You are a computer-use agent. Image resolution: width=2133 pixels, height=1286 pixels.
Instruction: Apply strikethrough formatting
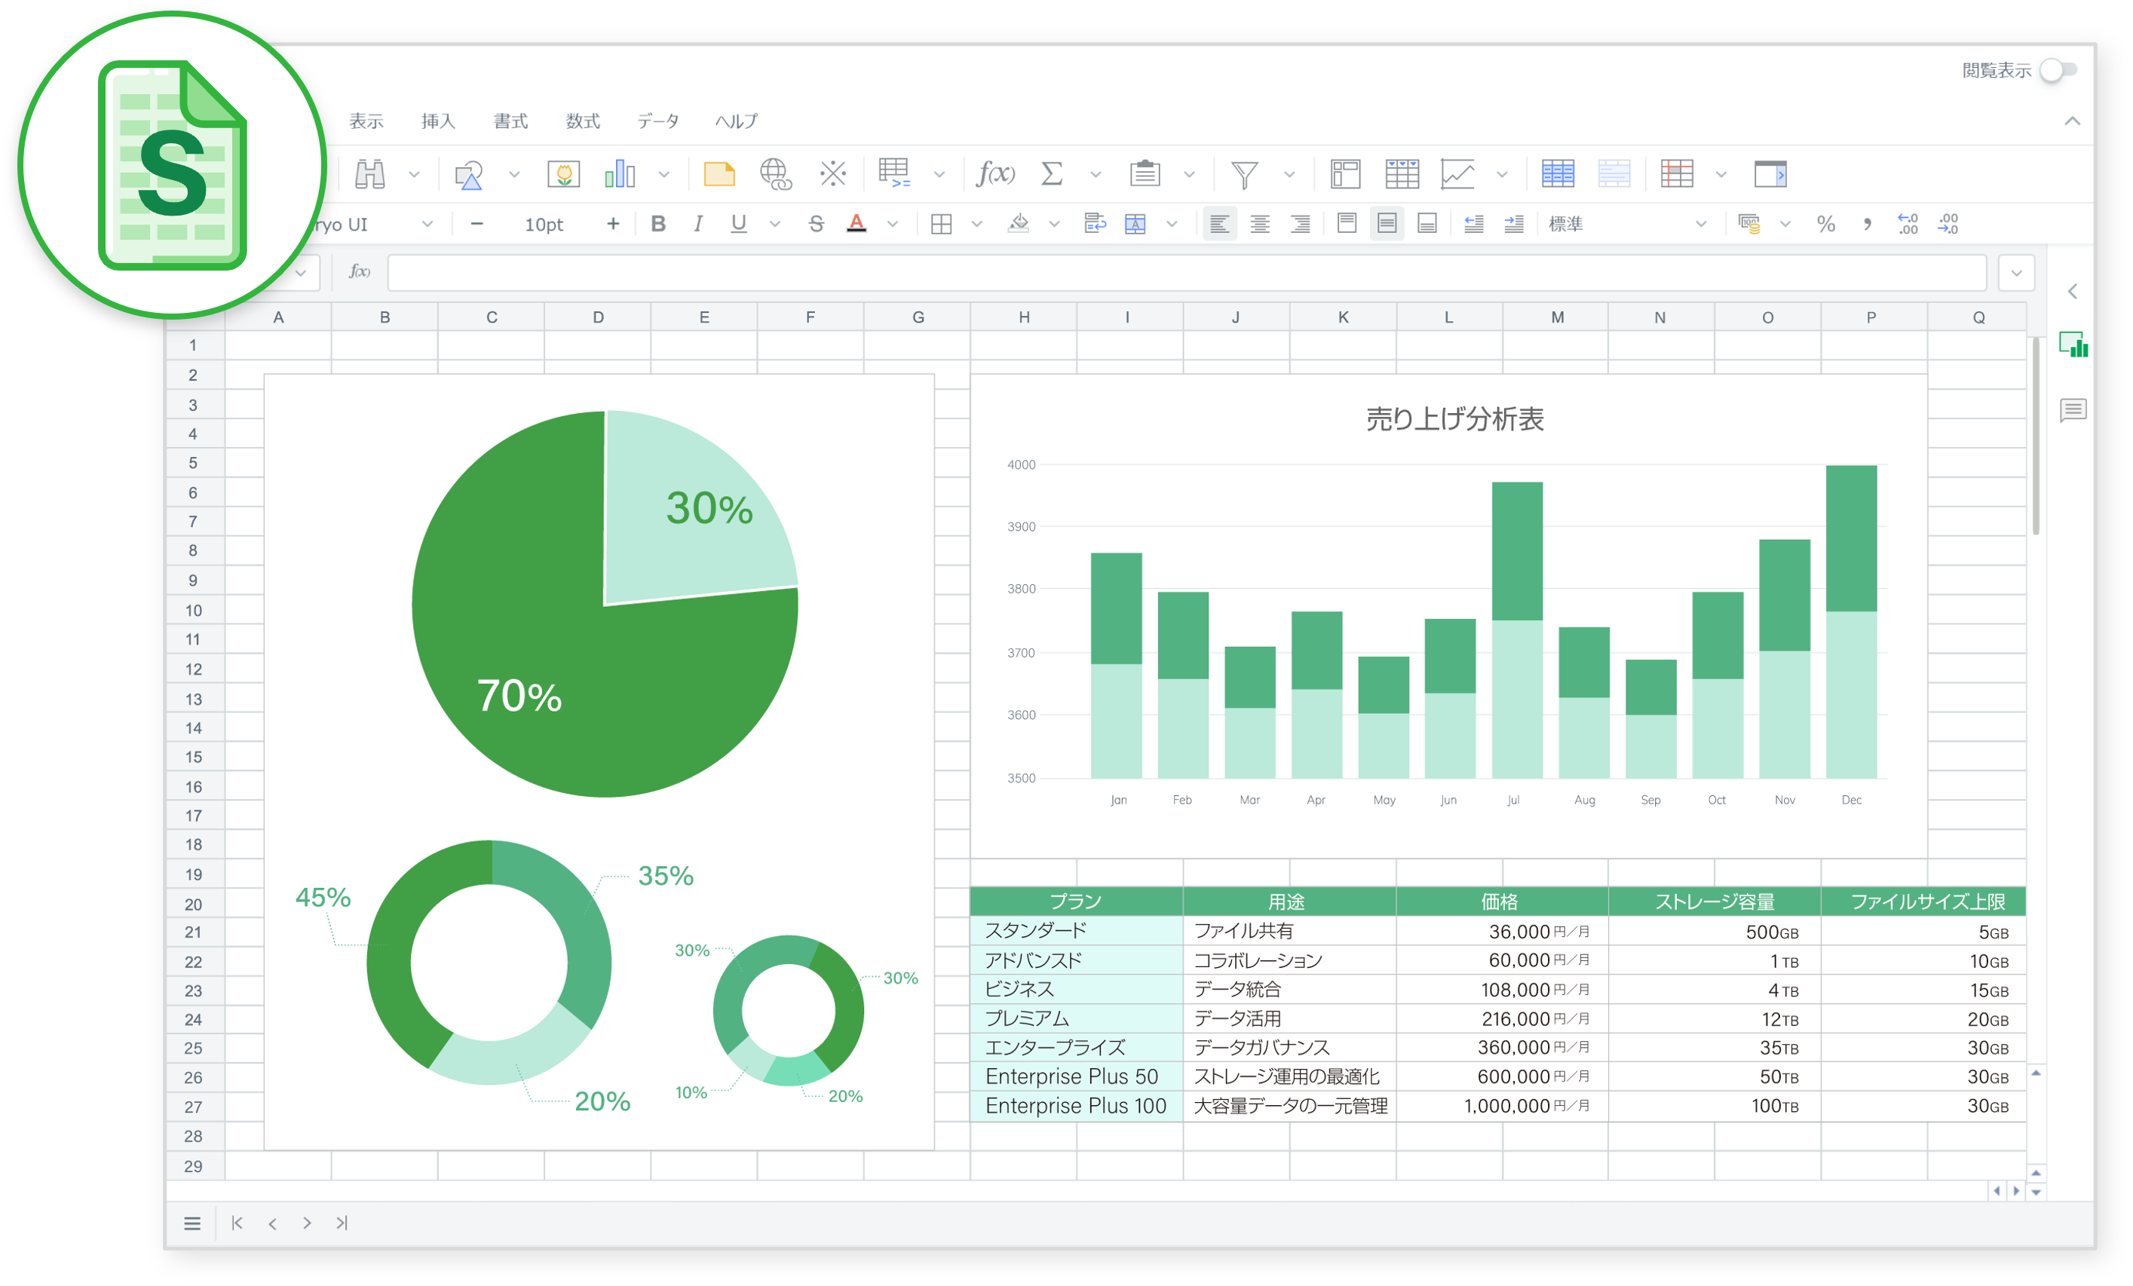[816, 224]
